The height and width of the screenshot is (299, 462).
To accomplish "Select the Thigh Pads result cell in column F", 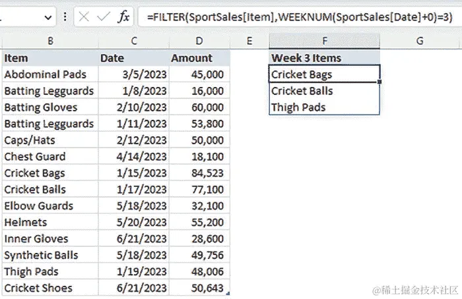I will [325, 107].
